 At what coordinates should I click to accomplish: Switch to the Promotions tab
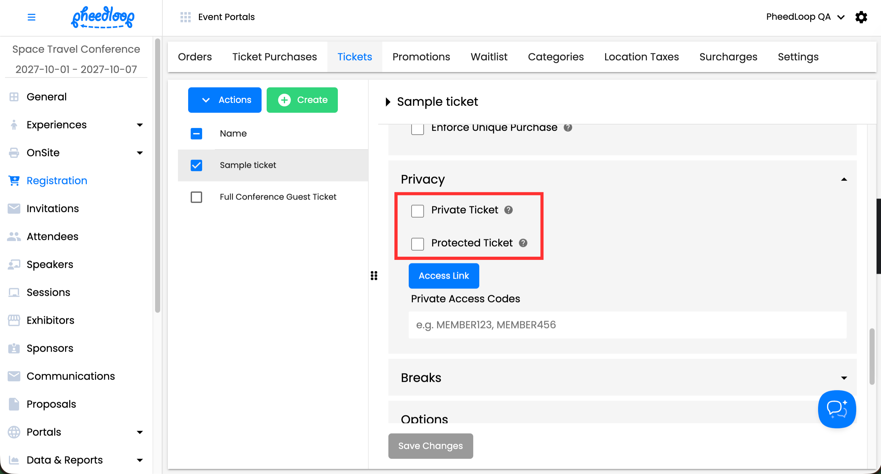point(421,57)
